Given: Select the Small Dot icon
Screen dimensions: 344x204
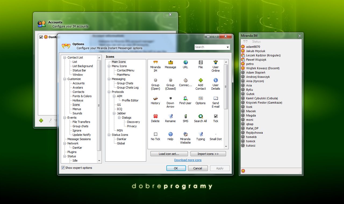Looking at the screenshot, I should coord(216,134).
